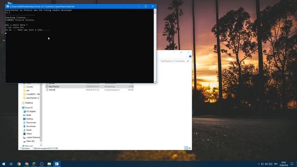Open the volume tray icon
This screenshot has height=167, width=297.
[266, 164]
